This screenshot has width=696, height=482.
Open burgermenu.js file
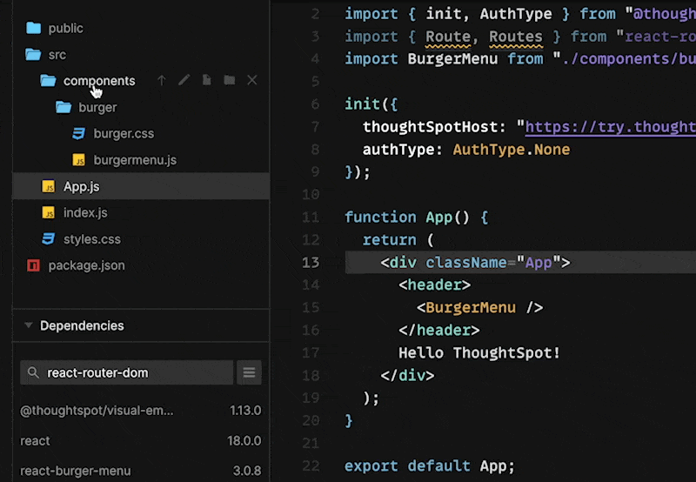135,160
